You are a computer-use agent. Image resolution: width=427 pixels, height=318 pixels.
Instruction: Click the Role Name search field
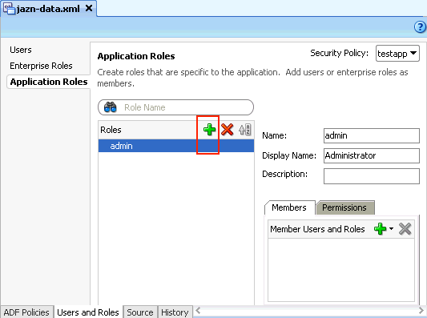(x=175, y=107)
